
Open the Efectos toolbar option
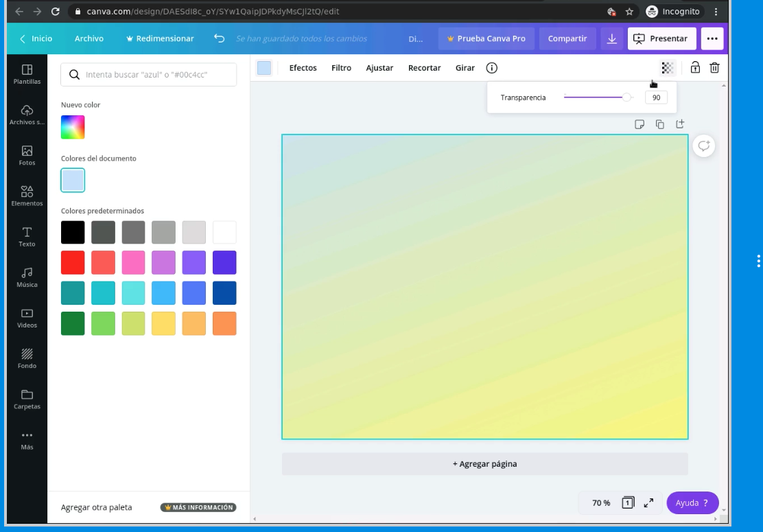[303, 68]
